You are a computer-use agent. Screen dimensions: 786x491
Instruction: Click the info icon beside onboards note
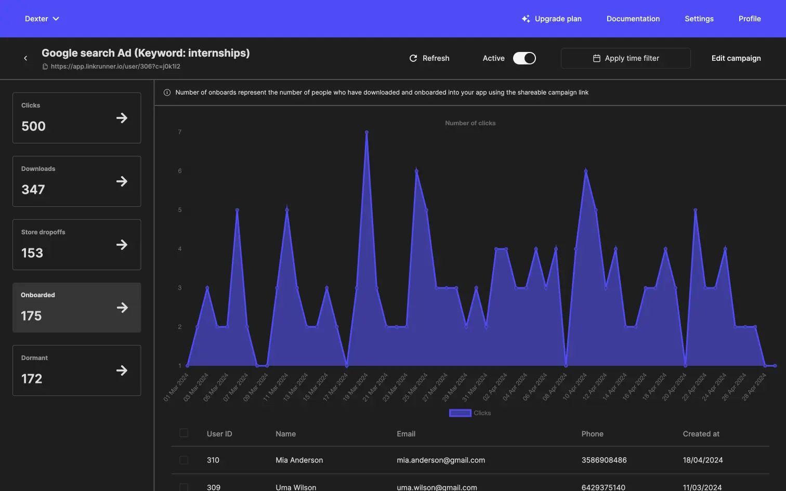tap(167, 92)
